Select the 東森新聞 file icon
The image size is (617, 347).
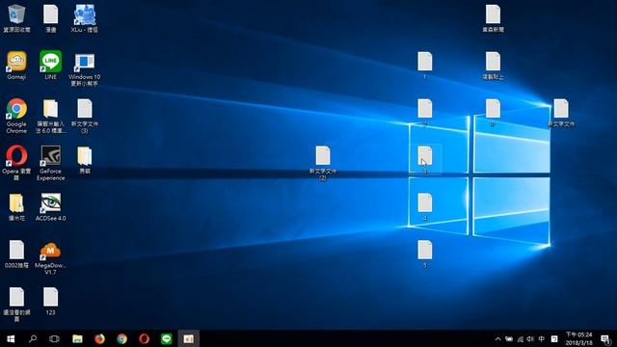[493, 18]
